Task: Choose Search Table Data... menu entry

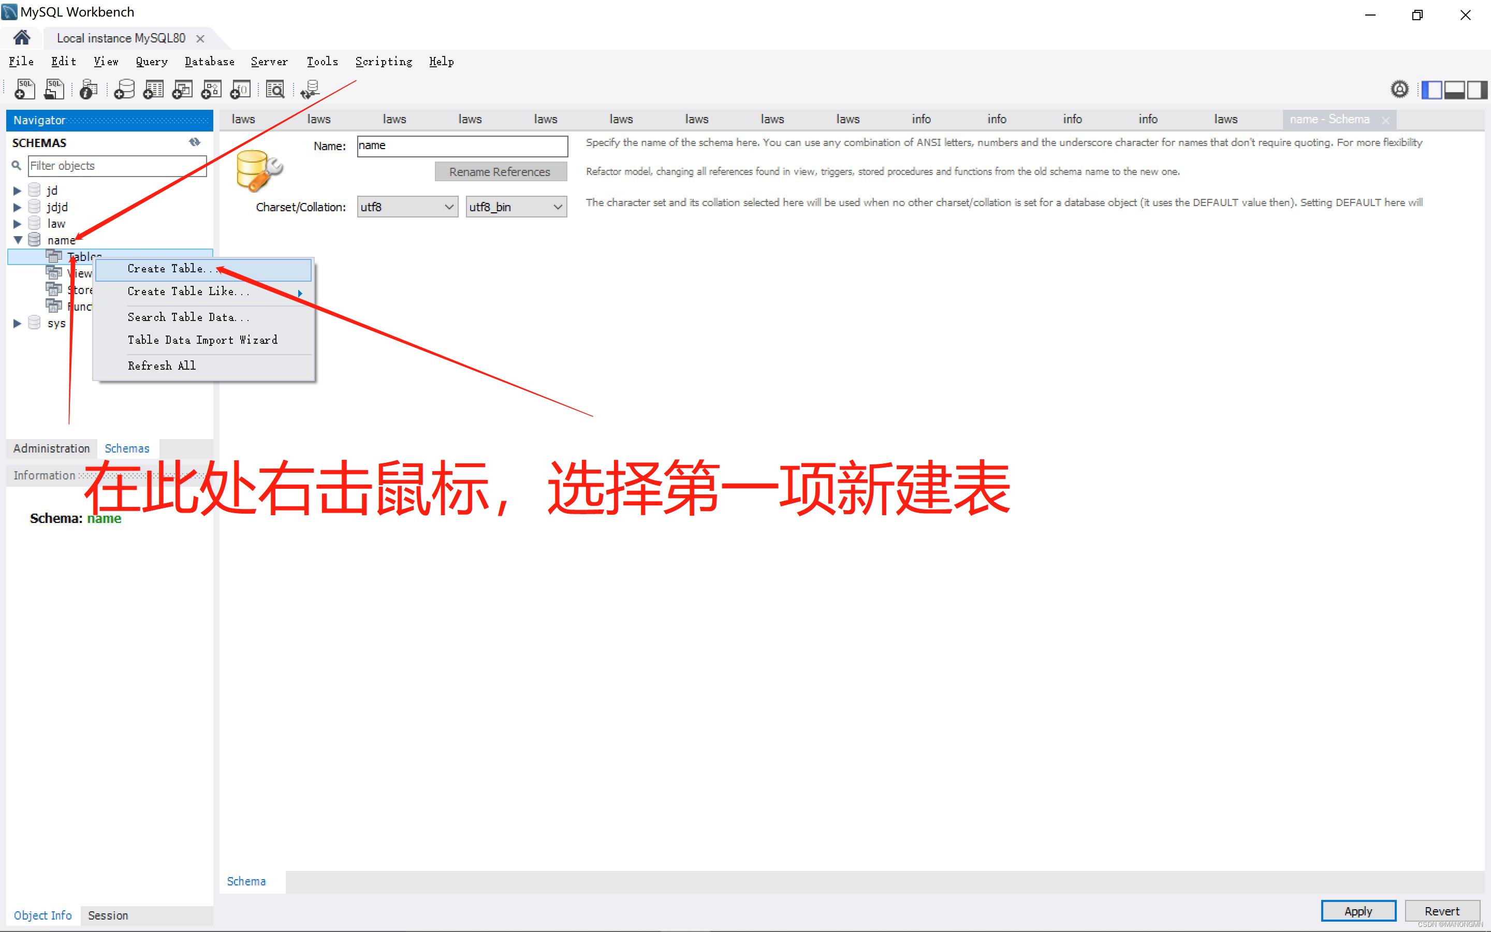Action: 203,317
